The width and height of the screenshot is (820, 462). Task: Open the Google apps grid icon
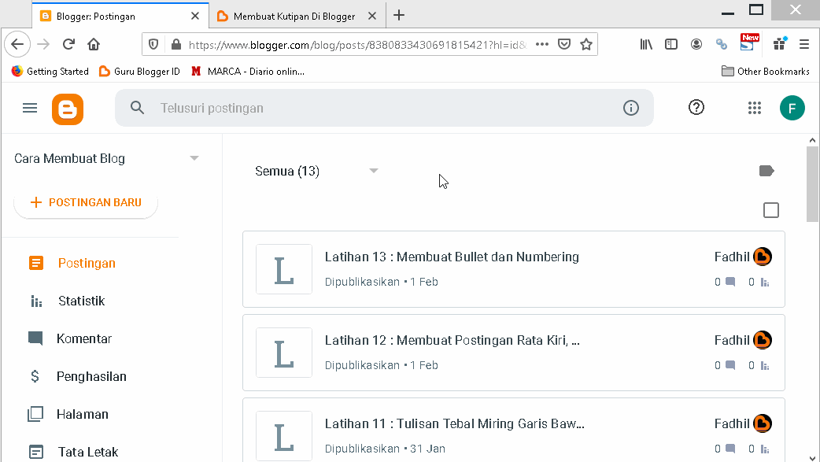coord(755,108)
